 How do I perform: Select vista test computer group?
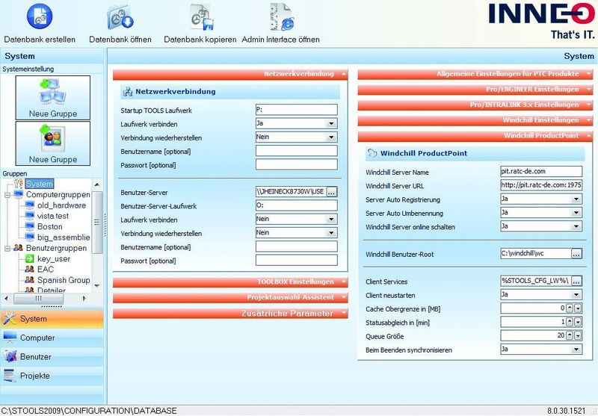pos(53,216)
